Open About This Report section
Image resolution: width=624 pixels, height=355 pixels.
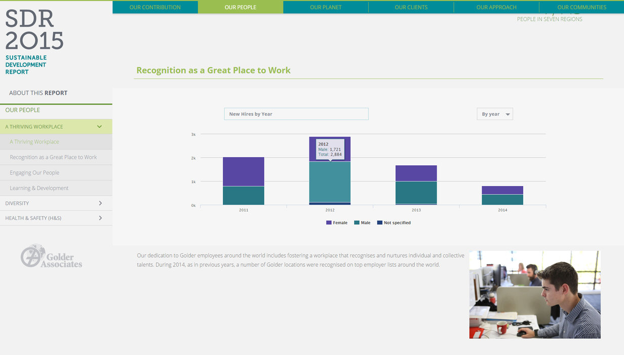38,93
